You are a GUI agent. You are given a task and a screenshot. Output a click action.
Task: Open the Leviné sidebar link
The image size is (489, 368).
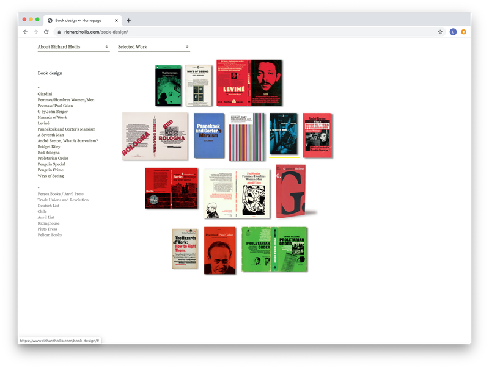tap(43, 123)
